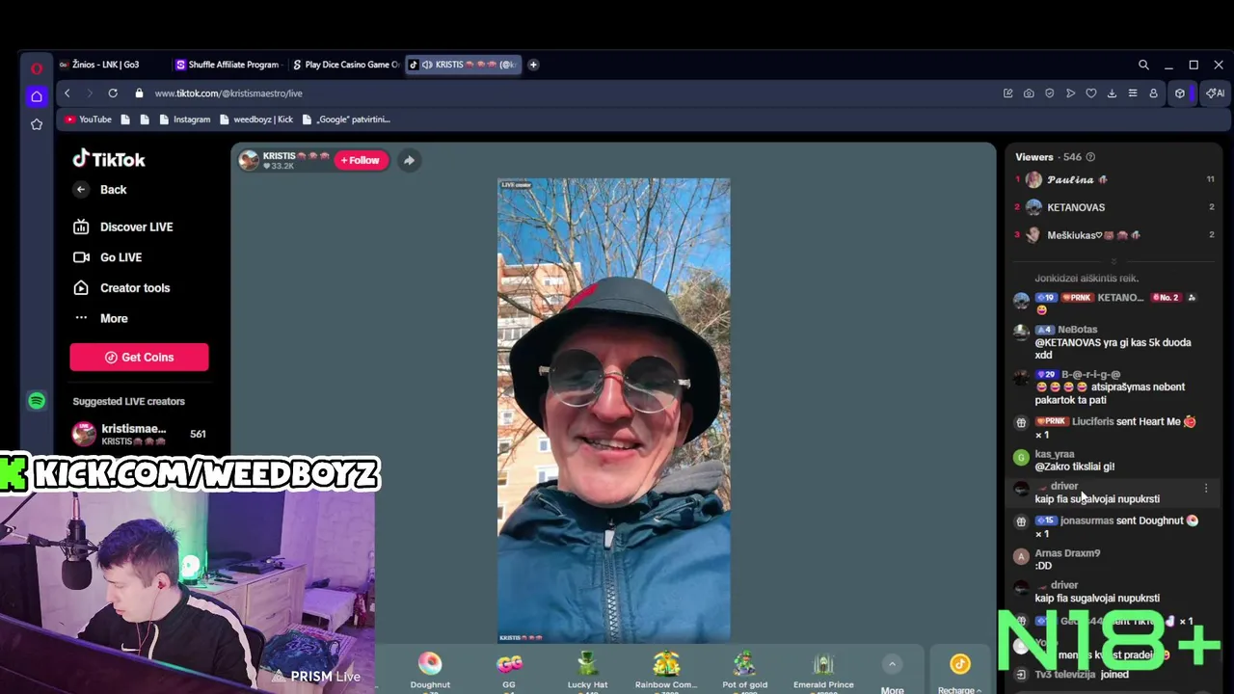Add page to bookmarks heart icon
The image size is (1234, 694).
[1091, 93]
